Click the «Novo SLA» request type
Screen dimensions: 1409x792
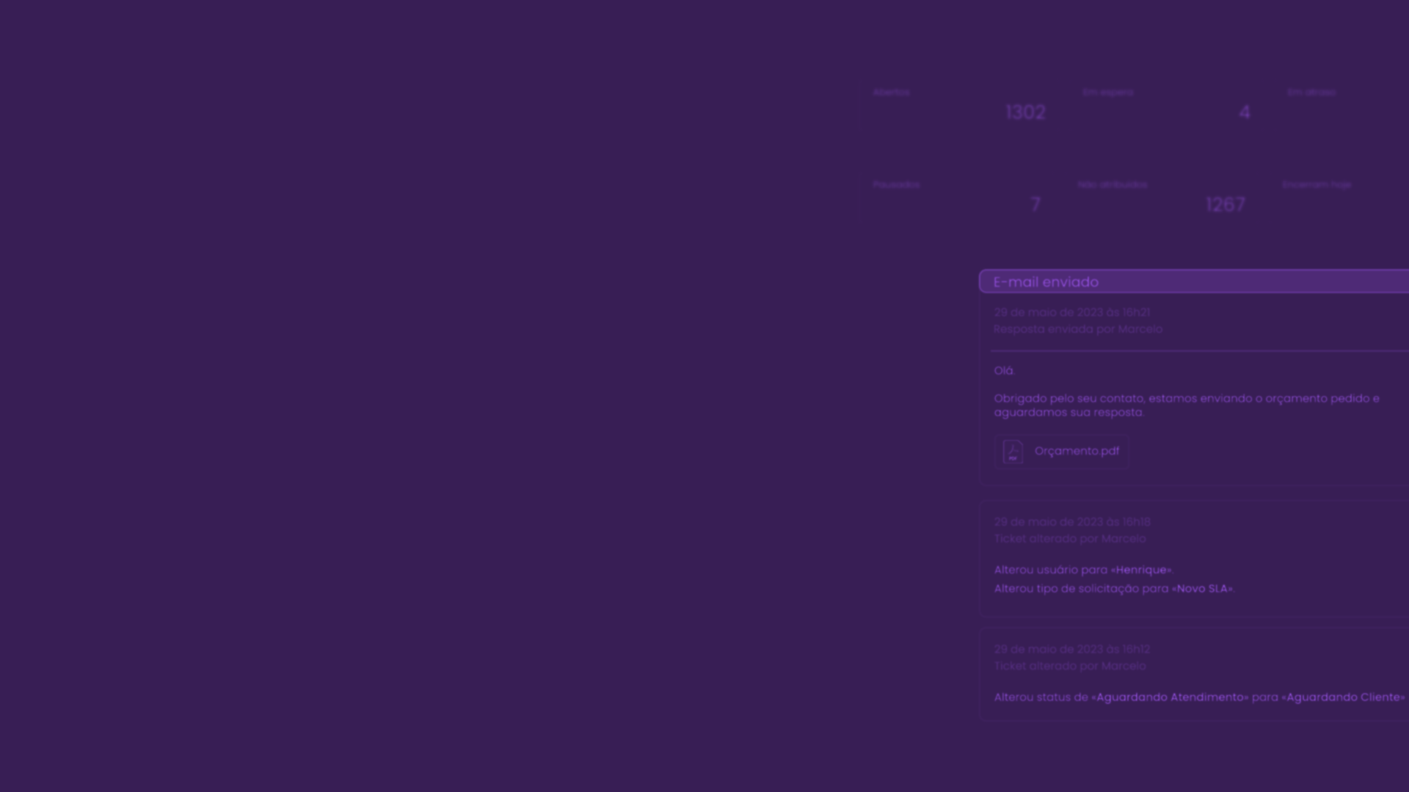[x=1202, y=589]
